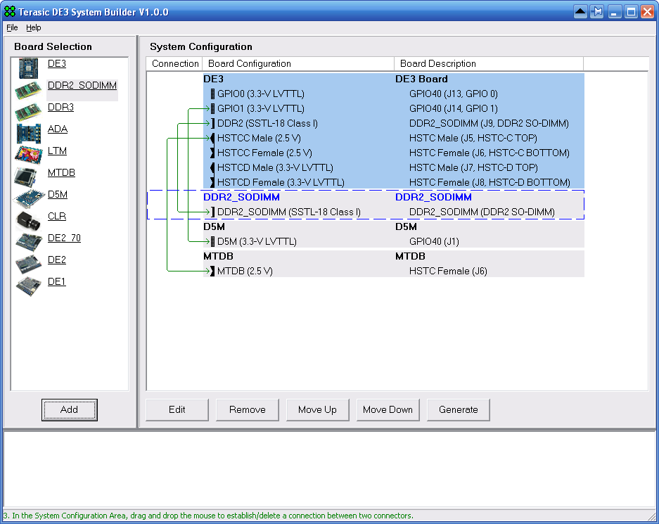The height and width of the screenshot is (524, 659).
Task: Click the Edit button
Action: point(177,409)
